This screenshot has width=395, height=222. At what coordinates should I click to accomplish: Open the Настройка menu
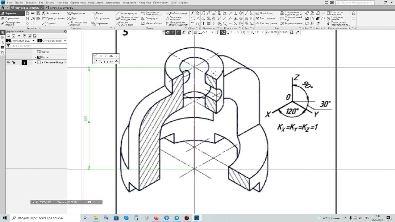pyautogui.click(x=145, y=2)
